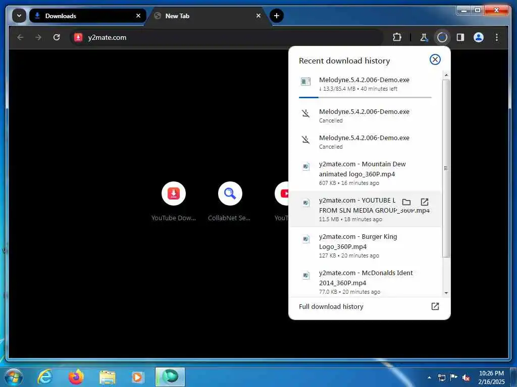Click the Burger King mp4 file icon
517x387 pixels.
(306, 239)
